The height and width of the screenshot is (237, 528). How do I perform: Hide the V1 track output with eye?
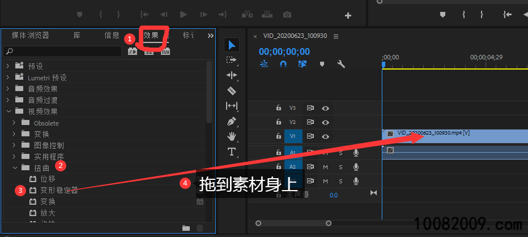tap(325, 136)
